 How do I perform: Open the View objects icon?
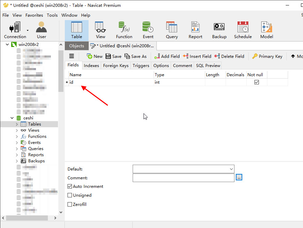click(100, 30)
